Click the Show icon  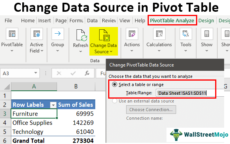(x=207, y=34)
